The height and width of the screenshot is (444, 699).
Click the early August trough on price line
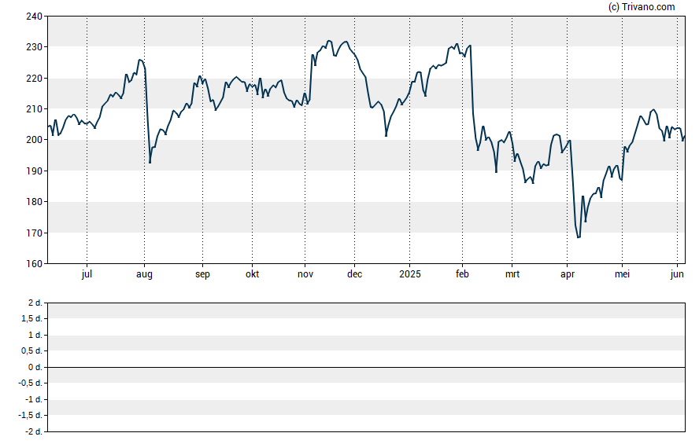[x=150, y=163]
